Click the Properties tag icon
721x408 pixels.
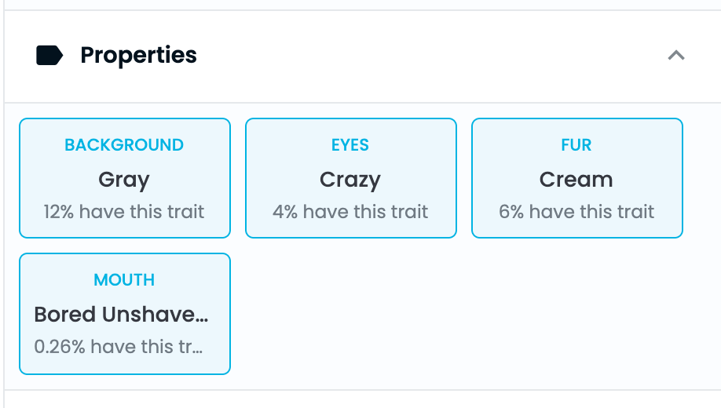click(x=49, y=55)
